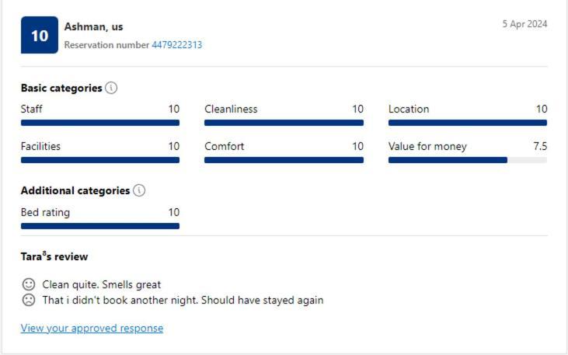Click the review date 5 Apr 2024
568x355 pixels.
coord(524,24)
